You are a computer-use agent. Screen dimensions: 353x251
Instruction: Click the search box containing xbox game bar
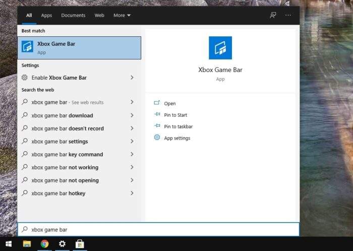(x=158, y=230)
